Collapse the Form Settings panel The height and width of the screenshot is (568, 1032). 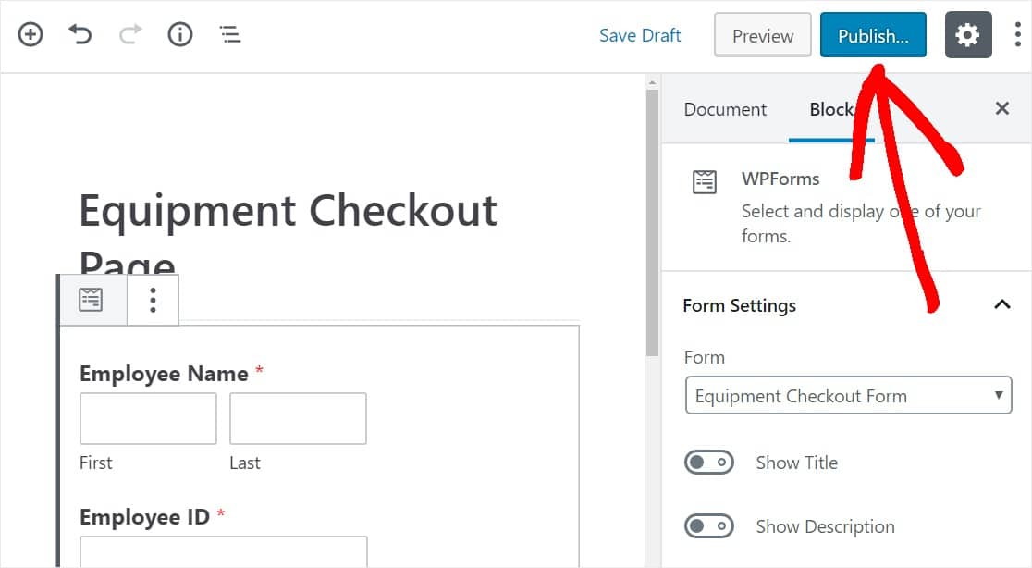1001,305
